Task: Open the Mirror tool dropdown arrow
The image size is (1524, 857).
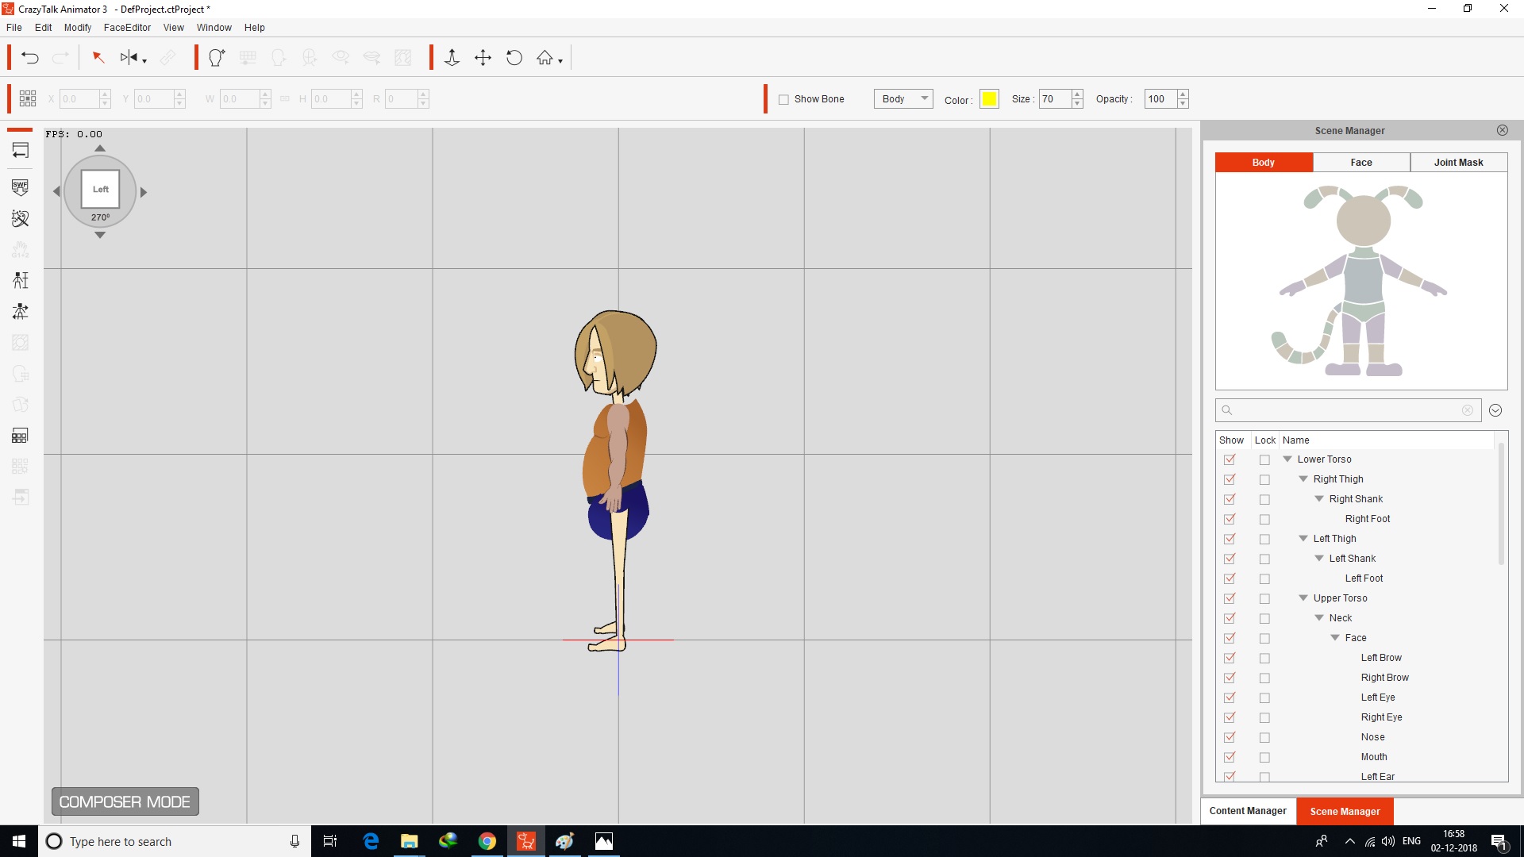Action: tap(144, 61)
